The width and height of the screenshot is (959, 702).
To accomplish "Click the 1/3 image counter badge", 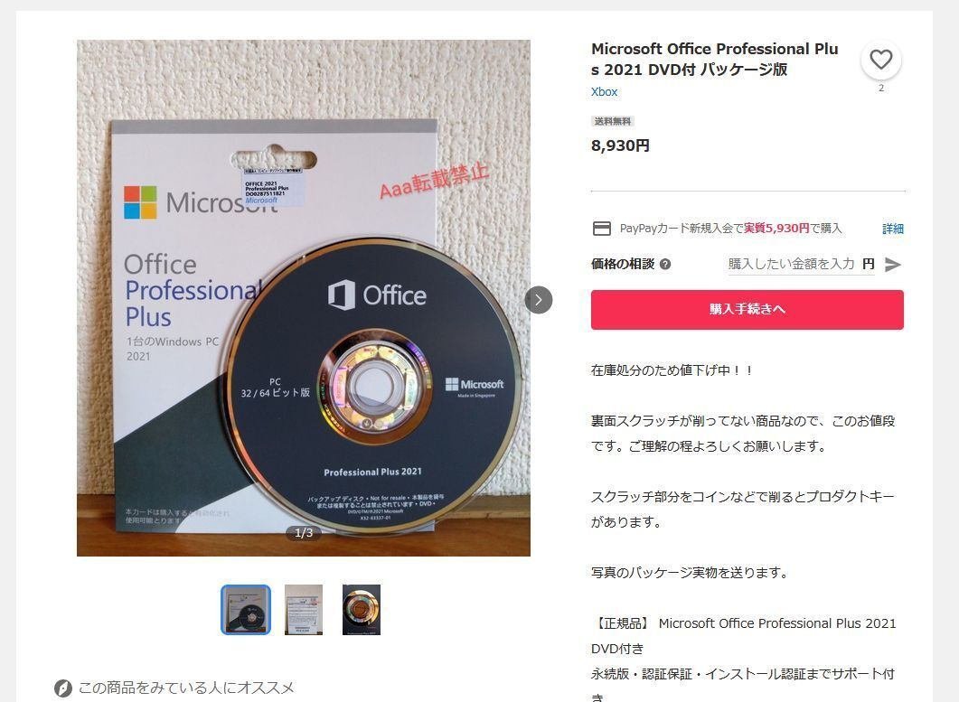I will point(304,533).
